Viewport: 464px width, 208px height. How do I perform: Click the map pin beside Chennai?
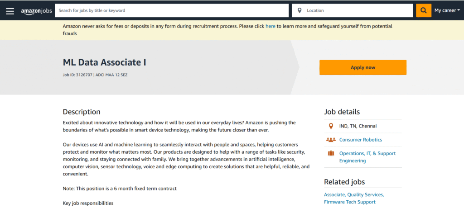[x=331, y=126]
